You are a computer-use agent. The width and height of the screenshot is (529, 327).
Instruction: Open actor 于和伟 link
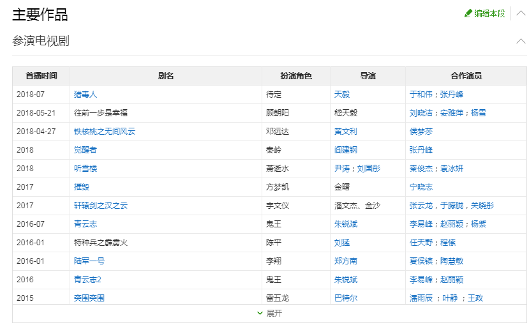pos(421,95)
